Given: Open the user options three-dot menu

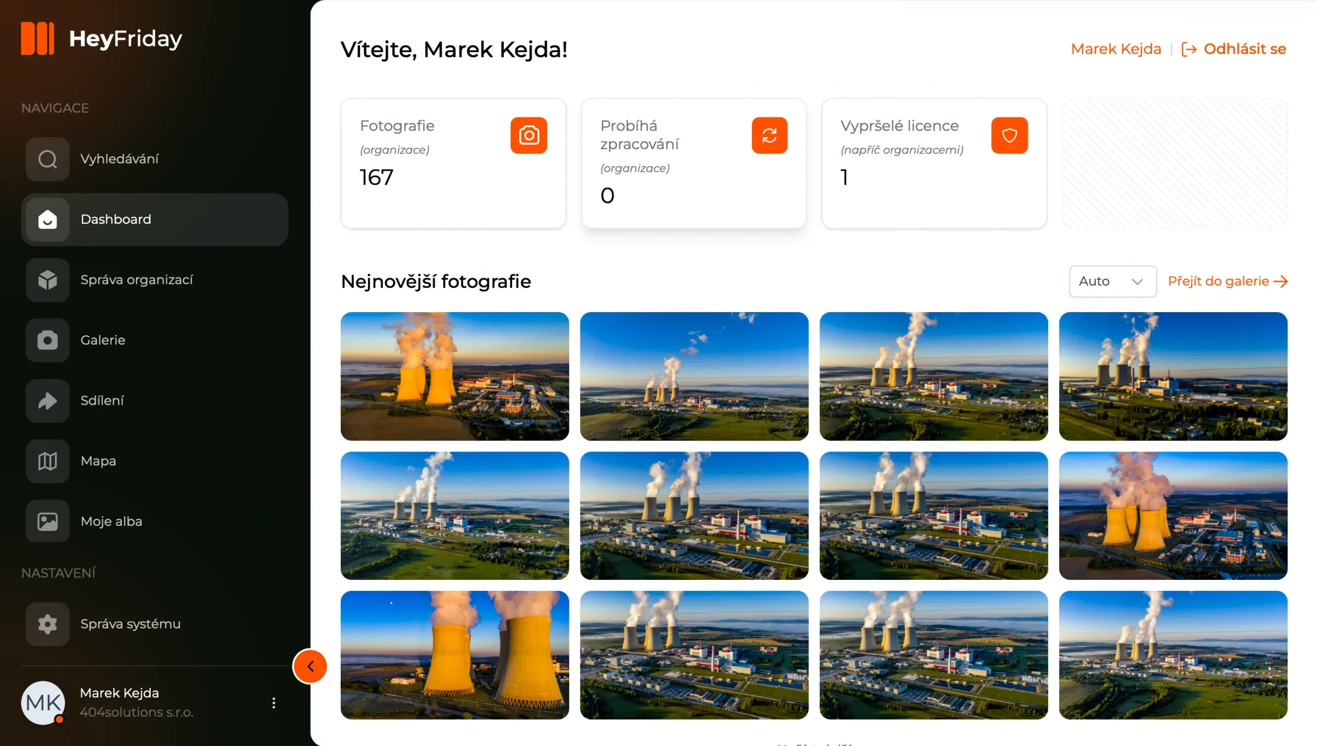Looking at the screenshot, I should 274,703.
